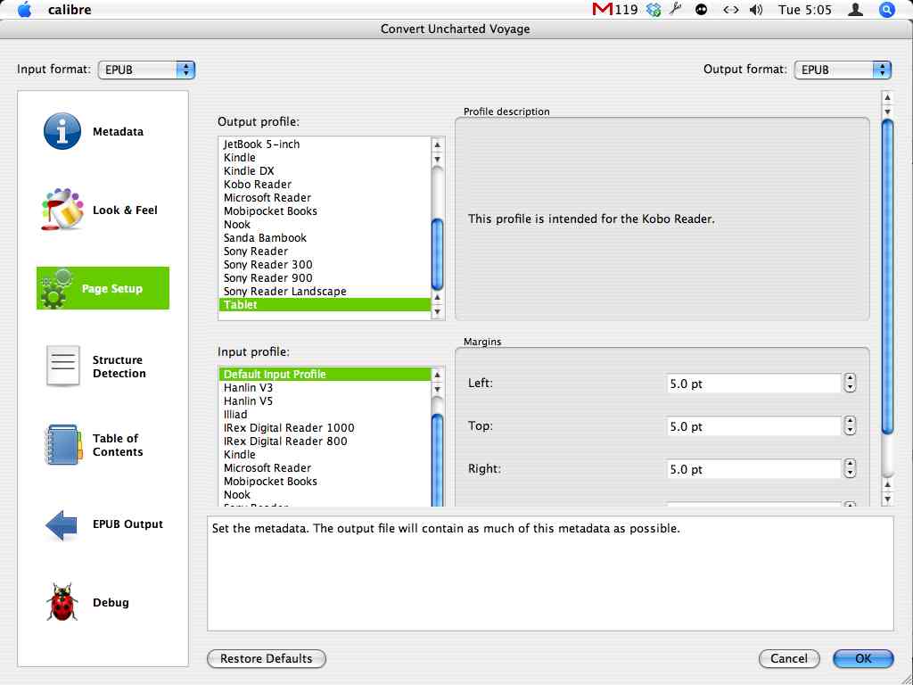Switch to Structure Detection section
The width and height of the screenshot is (913, 685).
point(119,367)
